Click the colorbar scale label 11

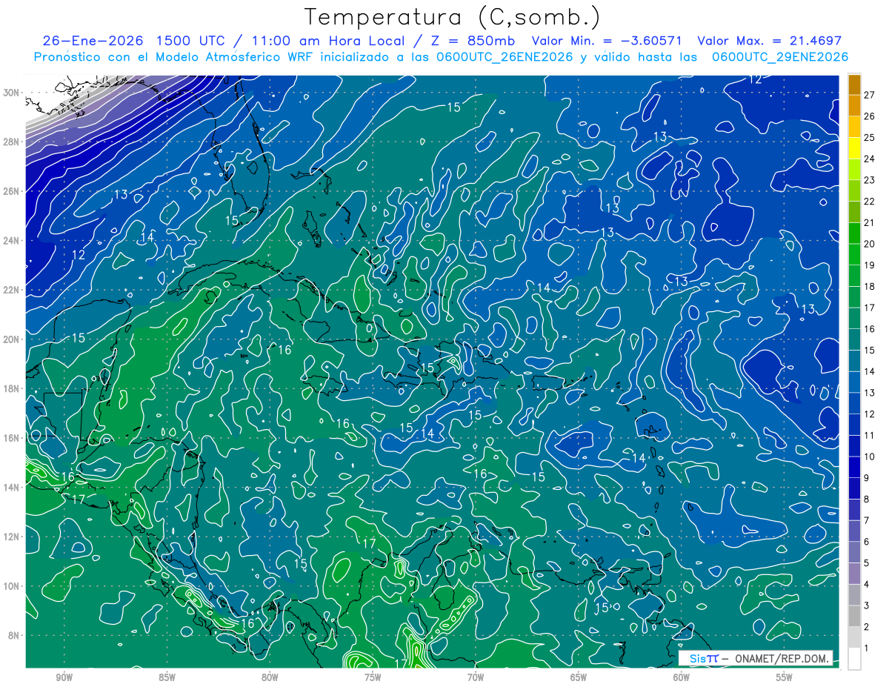pyautogui.click(x=869, y=436)
